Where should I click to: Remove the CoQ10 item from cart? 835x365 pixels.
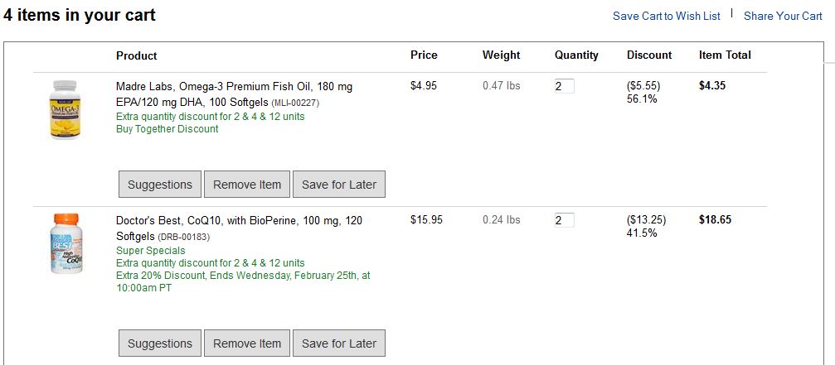click(247, 343)
